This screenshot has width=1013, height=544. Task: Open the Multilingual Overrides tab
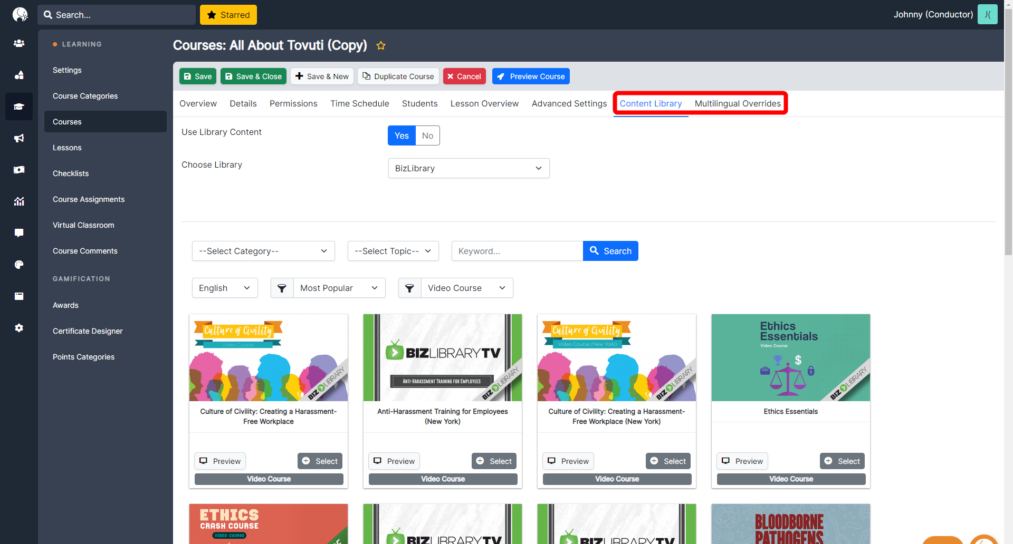738,103
